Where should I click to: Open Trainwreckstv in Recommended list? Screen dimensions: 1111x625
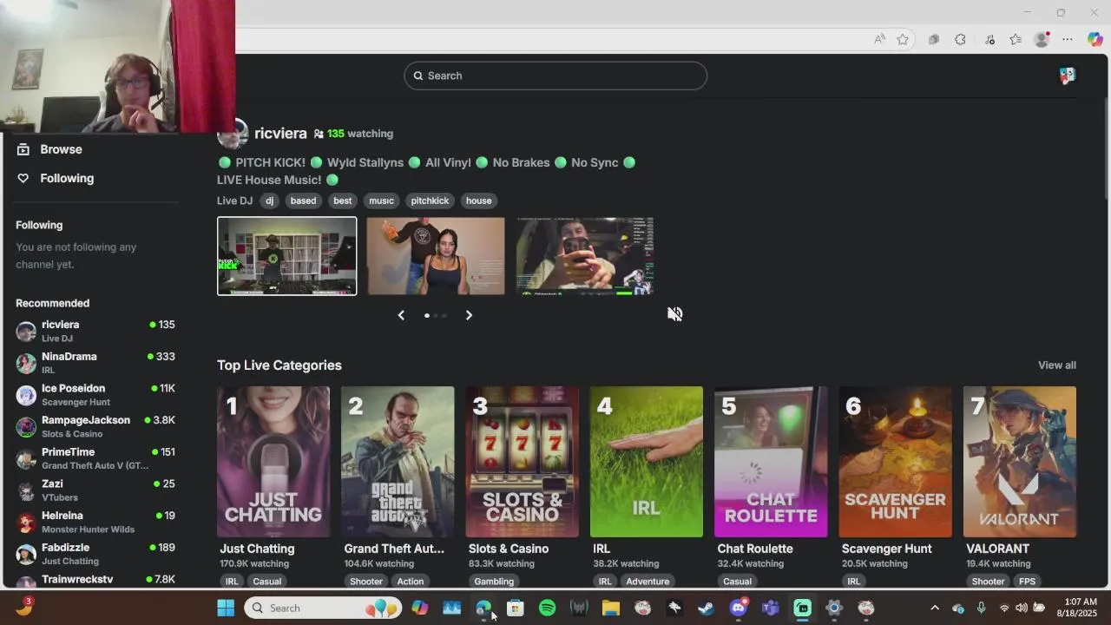[95, 581]
